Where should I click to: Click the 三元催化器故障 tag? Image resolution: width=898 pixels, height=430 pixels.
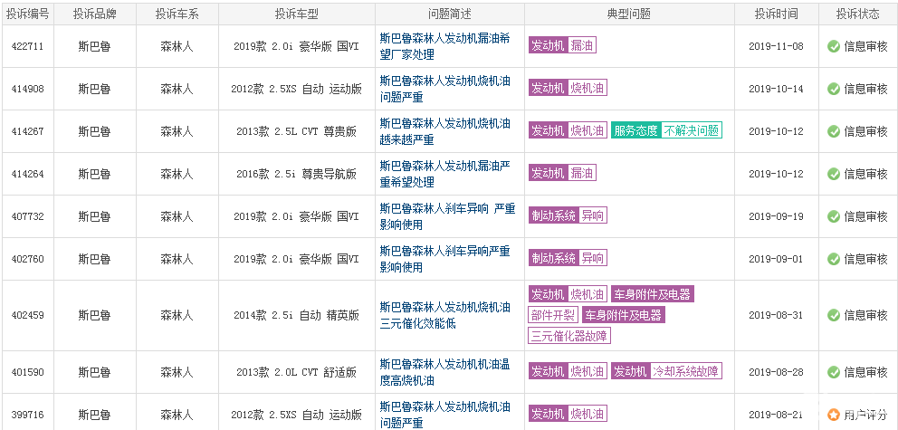click(x=569, y=336)
